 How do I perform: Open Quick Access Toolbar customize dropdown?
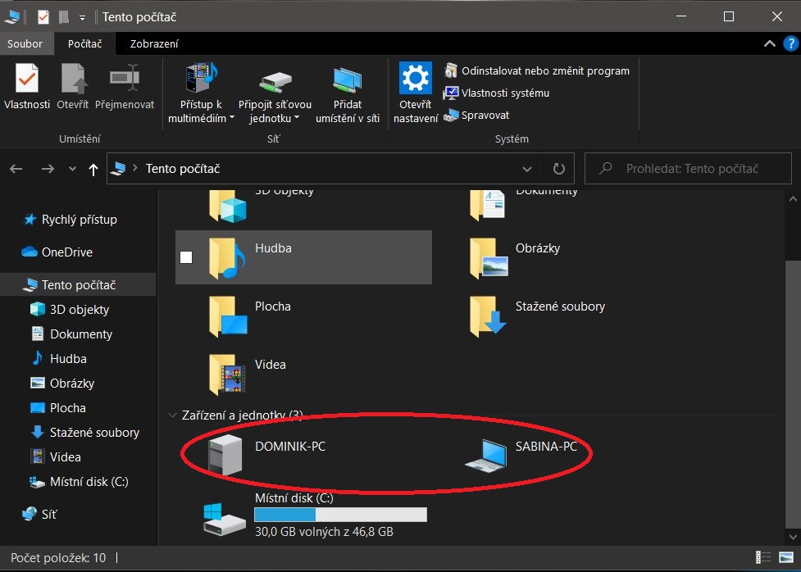point(82,18)
